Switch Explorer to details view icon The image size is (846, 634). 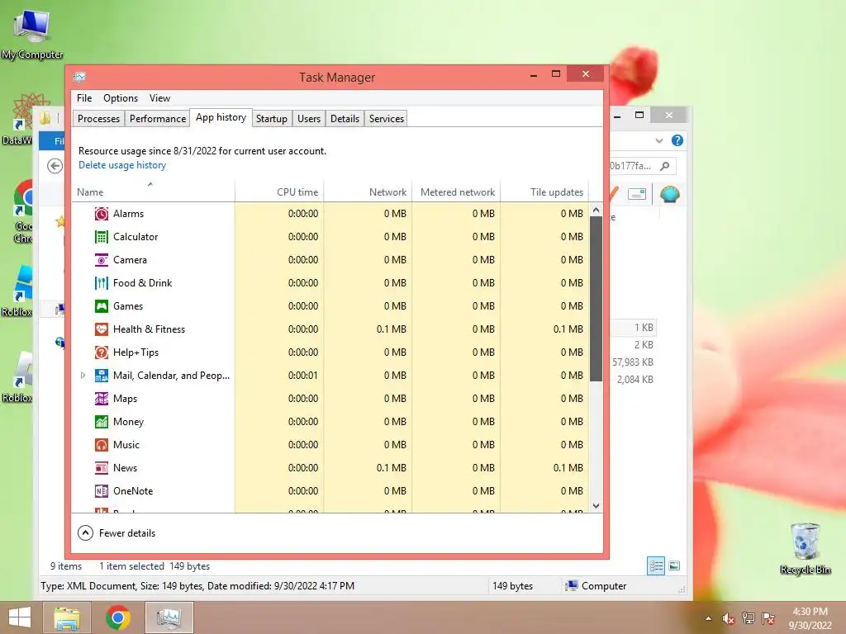pos(656,565)
